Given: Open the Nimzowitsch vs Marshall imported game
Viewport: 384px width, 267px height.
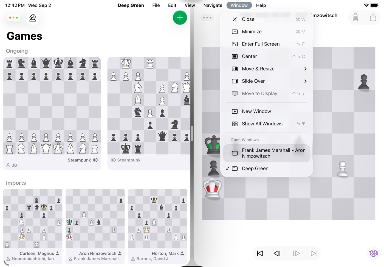Looking at the screenshot, I should (x=95, y=226).
